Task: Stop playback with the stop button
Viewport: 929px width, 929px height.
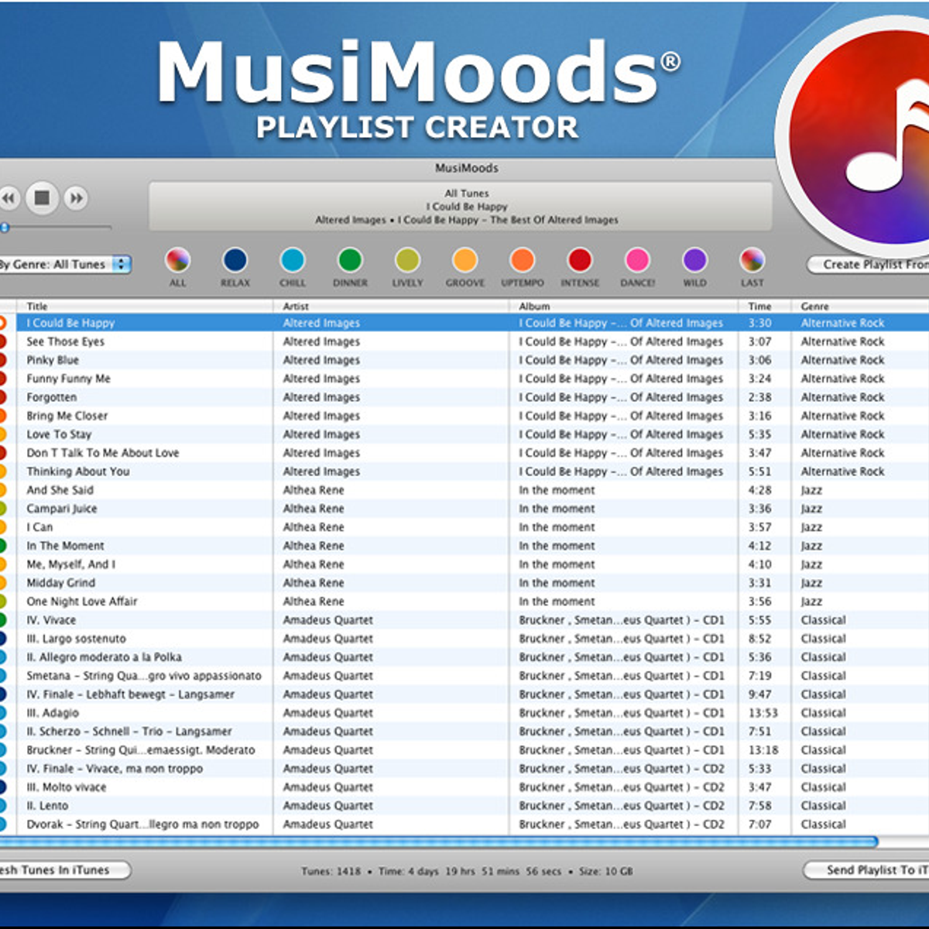Action: click(43, 198)
